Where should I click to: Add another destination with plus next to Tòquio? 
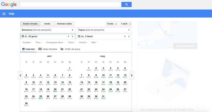[x=129, y=30]
